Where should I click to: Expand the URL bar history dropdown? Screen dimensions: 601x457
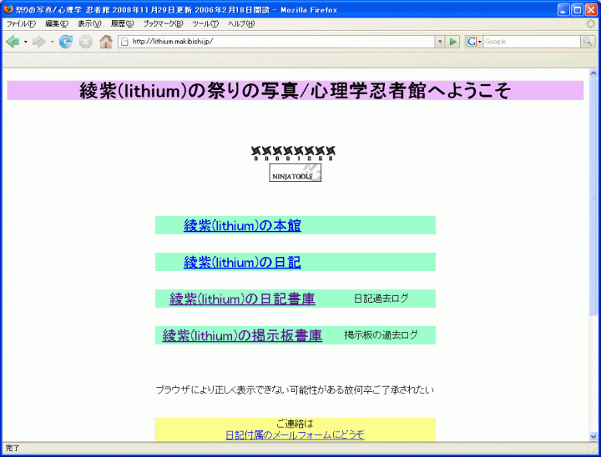coord(440,42)
